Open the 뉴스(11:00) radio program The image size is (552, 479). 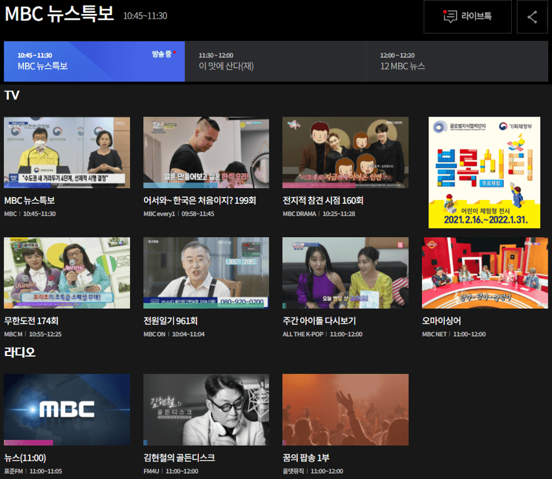(66, 409)
